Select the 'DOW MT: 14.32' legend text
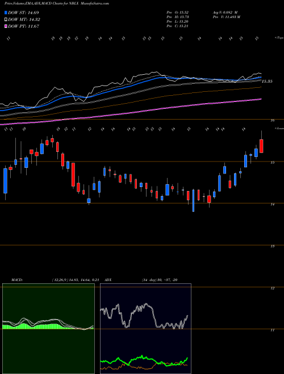This screenshot has height=374, width=284. click(x=24, y=20)
